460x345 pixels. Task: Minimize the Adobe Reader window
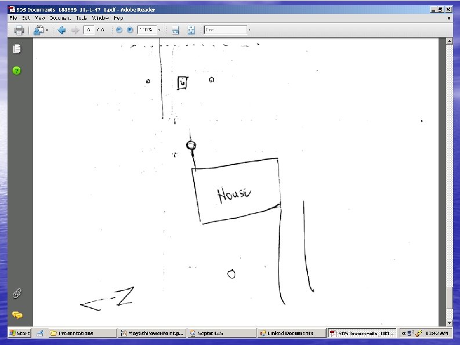point(433,9)
